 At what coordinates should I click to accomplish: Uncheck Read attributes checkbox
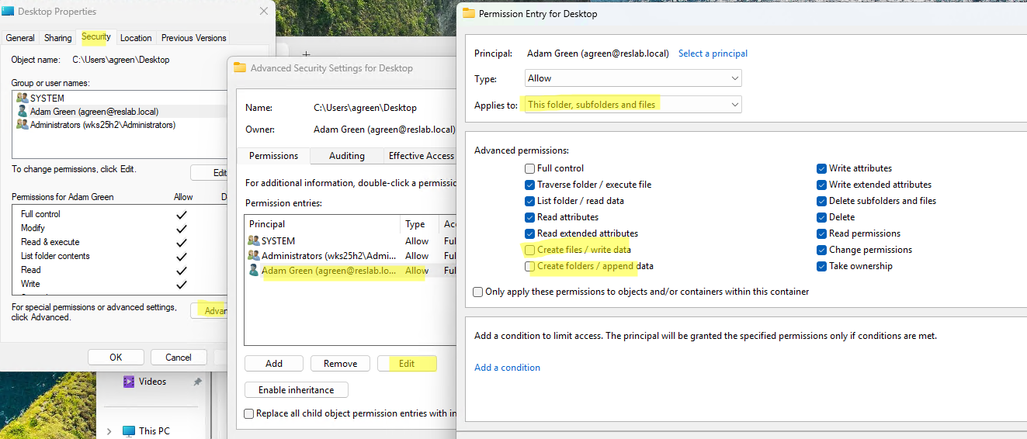(529, 217)
